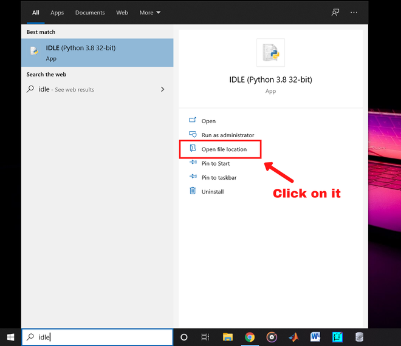Click the pin icon beside Pin to Start
Screen dimensions: 401x346
click(193, 162)
